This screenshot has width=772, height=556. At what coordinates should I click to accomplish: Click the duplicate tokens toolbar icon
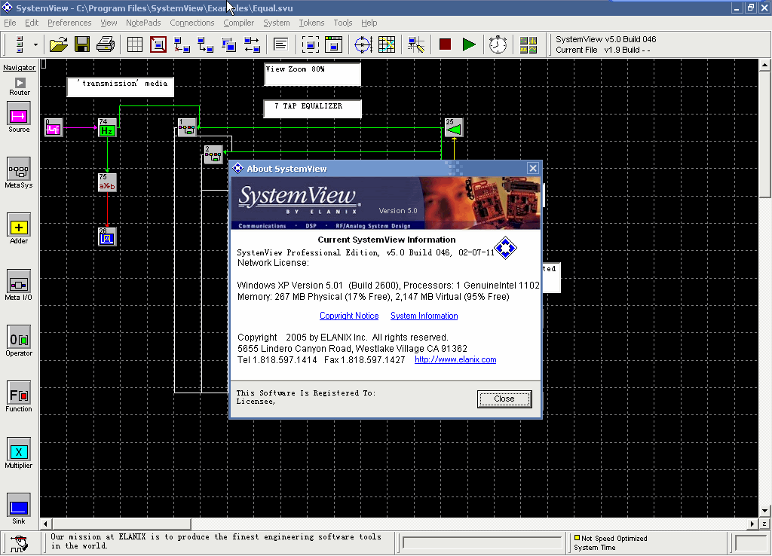click(229, 44)
